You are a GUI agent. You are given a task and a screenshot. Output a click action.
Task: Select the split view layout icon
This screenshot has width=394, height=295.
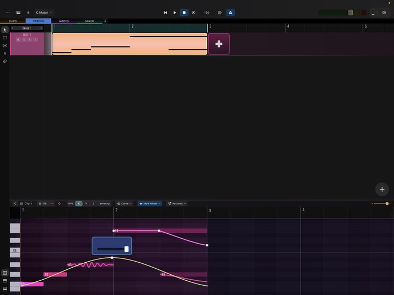click(5, 273)
